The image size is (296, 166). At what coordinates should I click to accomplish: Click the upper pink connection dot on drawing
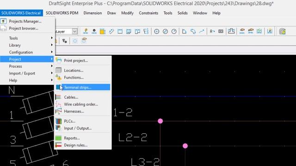click(x=160, y=121)
